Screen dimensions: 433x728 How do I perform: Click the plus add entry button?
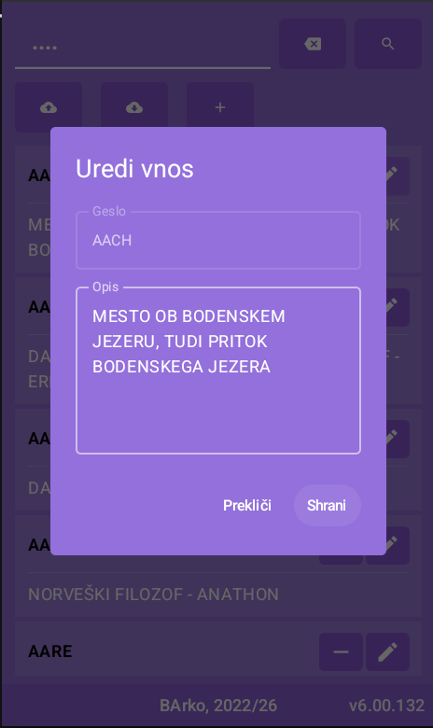tap(220, 107)
